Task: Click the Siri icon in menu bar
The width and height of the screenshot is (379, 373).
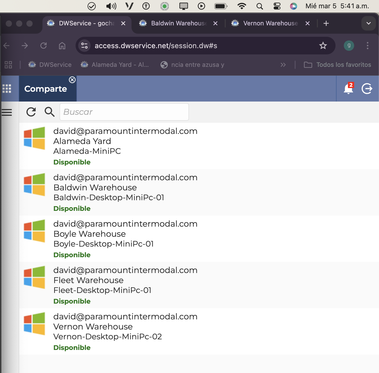Action: click(x=294, y=6)
